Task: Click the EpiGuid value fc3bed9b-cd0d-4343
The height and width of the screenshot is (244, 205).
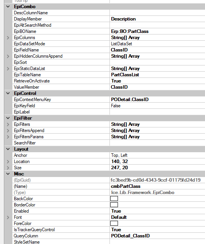Action: (x=155, y=180)
